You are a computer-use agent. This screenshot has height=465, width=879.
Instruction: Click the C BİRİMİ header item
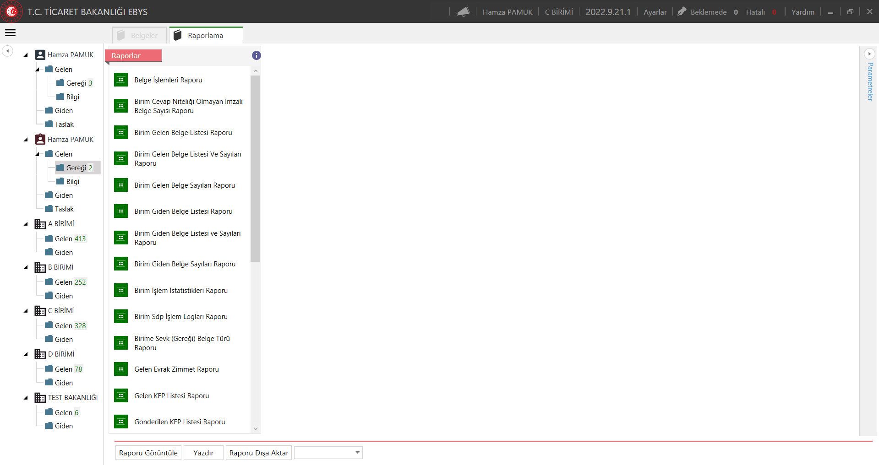coord(559,12)
